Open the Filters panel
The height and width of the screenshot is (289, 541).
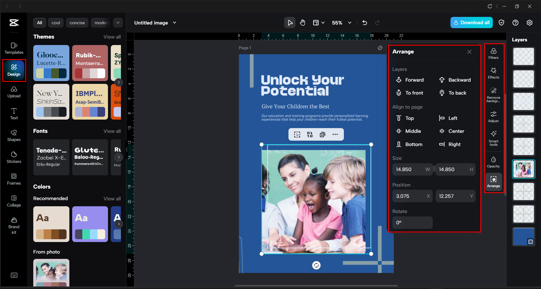(x=493, y=53)
